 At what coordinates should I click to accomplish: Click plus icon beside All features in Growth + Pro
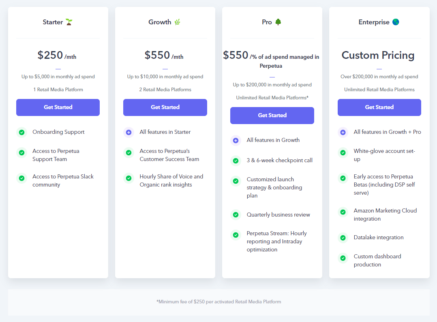point(343,132)
